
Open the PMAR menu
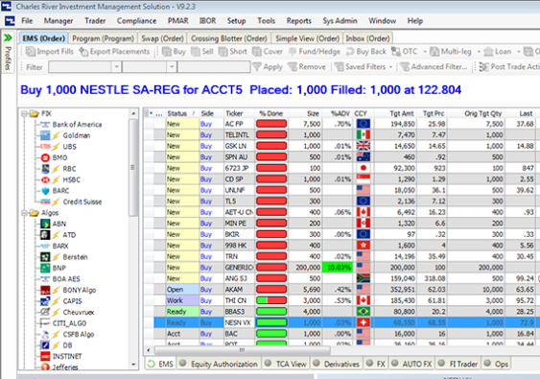point(177,21)
